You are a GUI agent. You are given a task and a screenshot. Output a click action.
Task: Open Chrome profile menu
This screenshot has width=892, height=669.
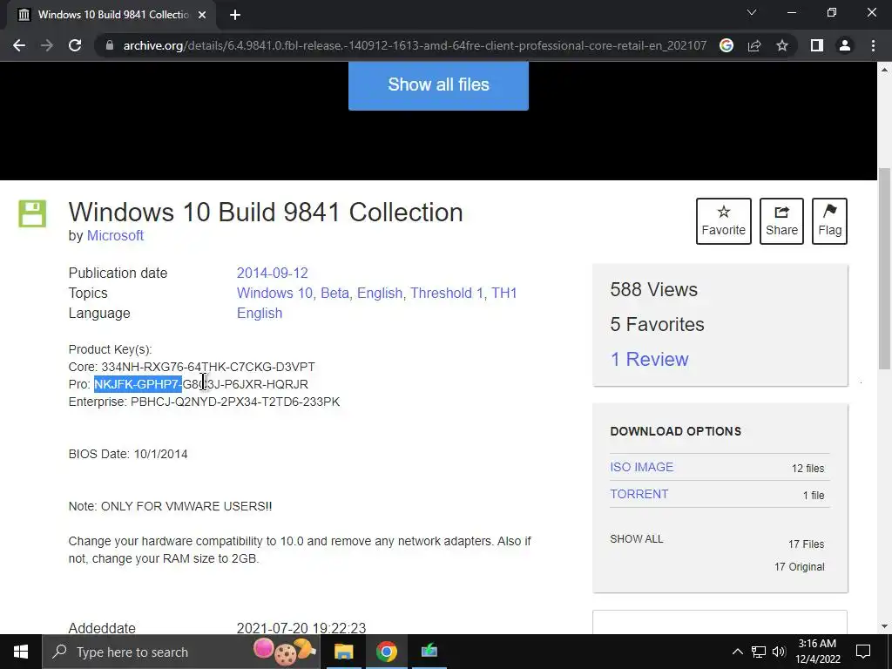point(845,45)
